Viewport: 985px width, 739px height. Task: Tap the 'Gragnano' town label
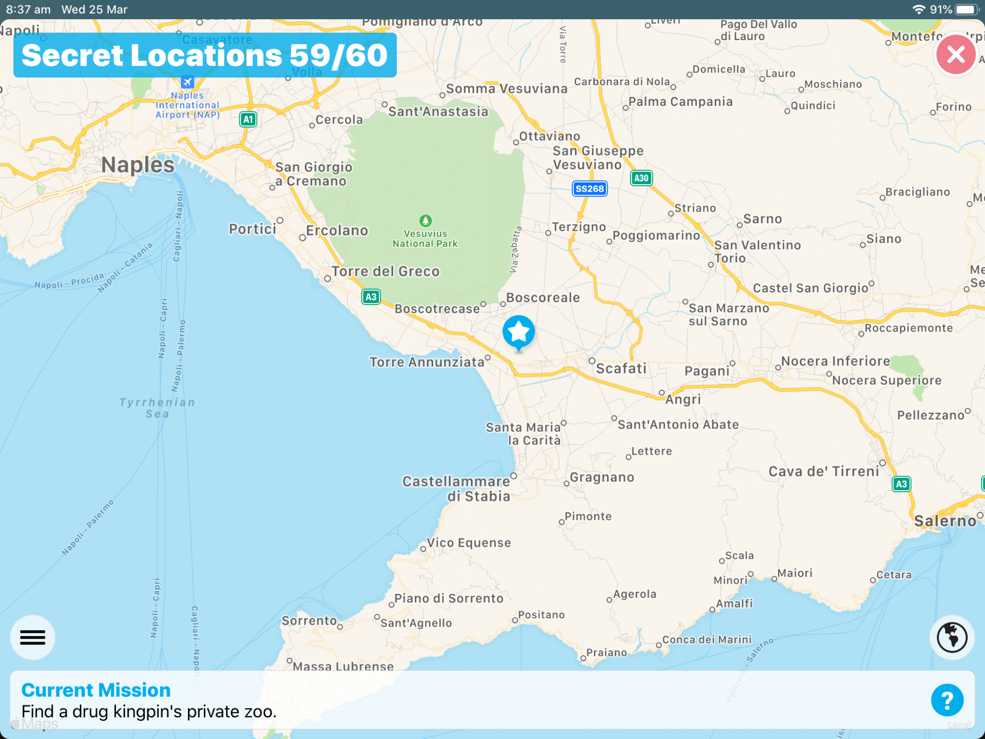coord(602,477)
